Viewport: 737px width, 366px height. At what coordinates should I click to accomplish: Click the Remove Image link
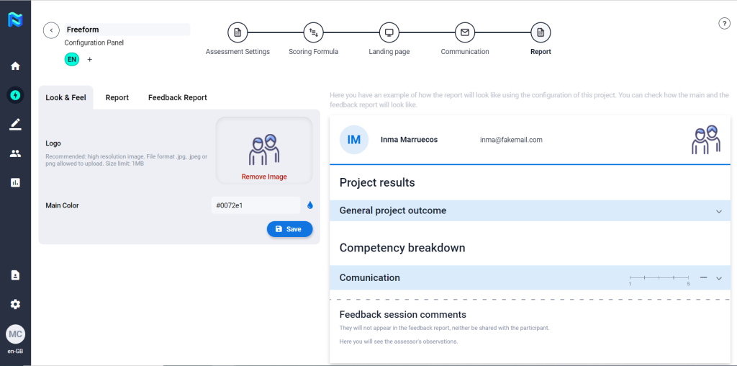[264, 177]
